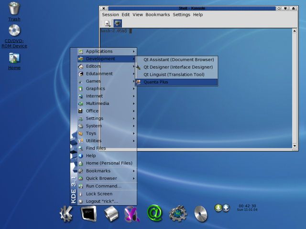Click the Quanta Plus icon in the submenu

click(138, 82)
